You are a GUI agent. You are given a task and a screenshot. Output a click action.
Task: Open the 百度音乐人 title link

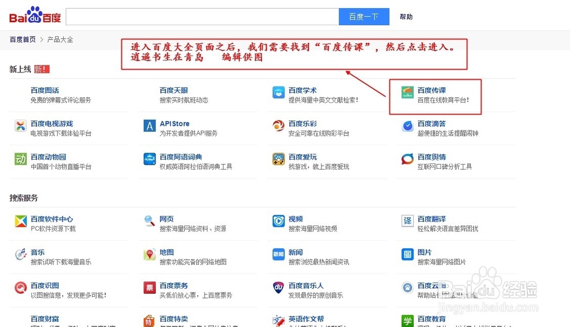tap(306, 285)
